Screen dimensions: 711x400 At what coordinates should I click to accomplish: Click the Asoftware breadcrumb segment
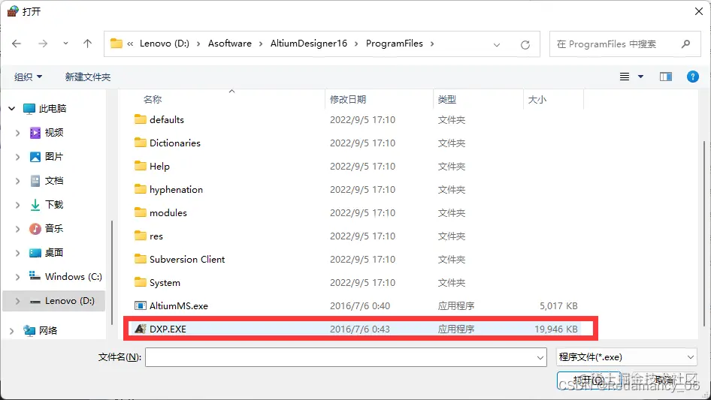click(229, 44)
